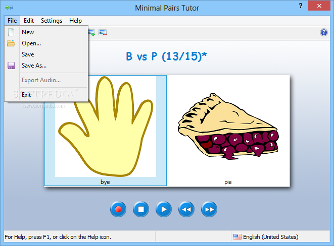Screen dimensions: 334x246
Task: Click the blue Help icon in toolbar
Action: pos(324,32)
